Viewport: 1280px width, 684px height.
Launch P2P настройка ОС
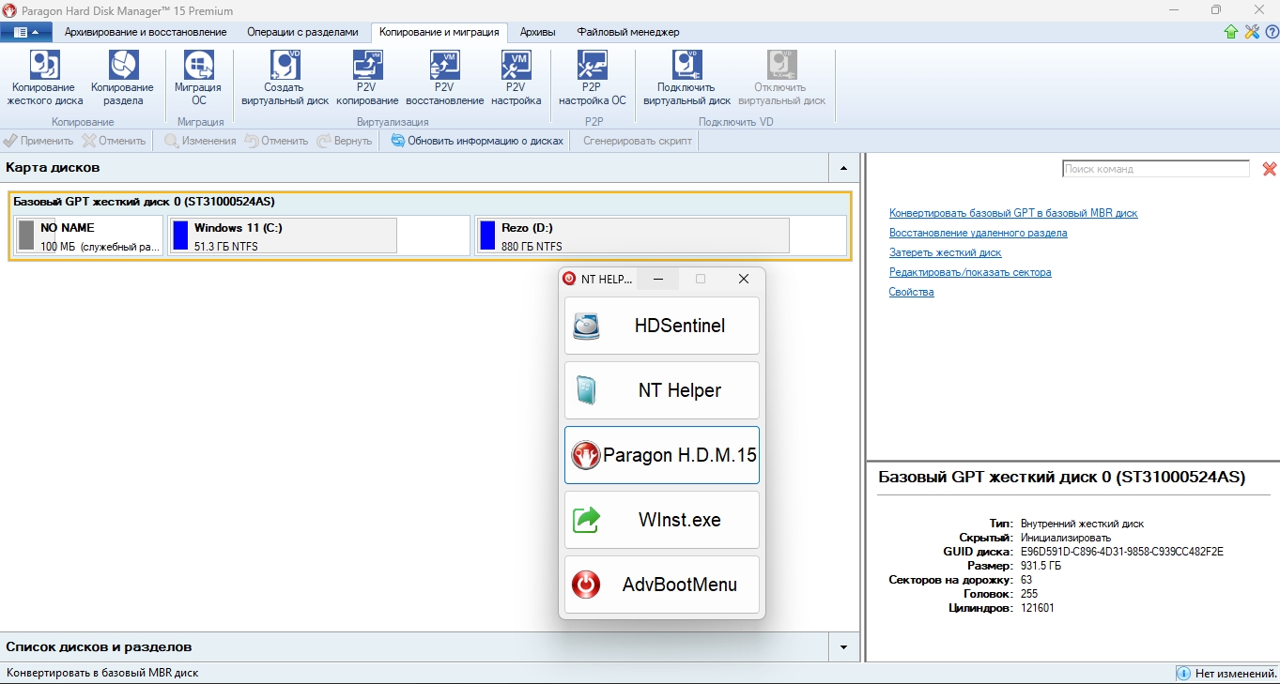[592, 78]
